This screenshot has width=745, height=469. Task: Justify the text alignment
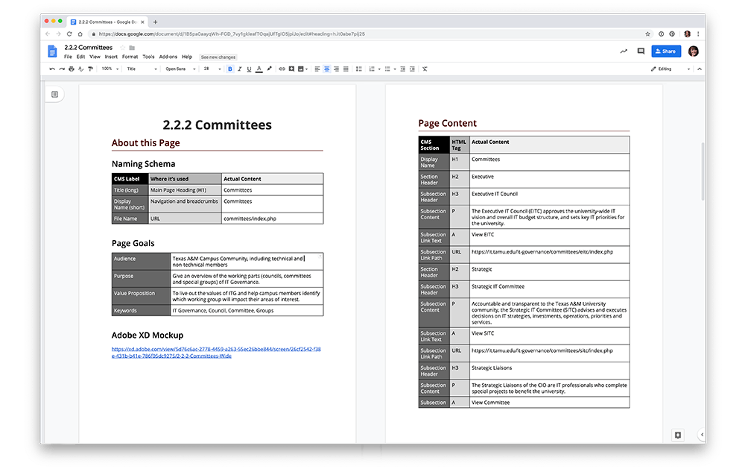[x=346, y=69]
